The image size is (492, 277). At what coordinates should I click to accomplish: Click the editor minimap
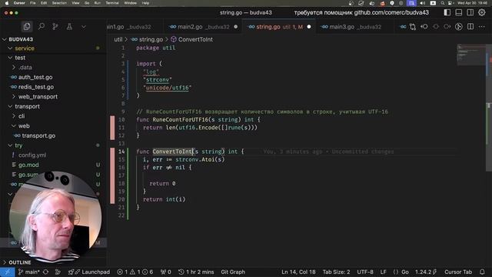tap(470, 55)
